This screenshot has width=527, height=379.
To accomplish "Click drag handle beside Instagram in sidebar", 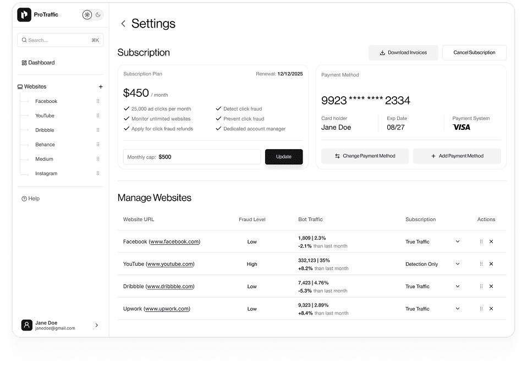I will coord(98,174).
